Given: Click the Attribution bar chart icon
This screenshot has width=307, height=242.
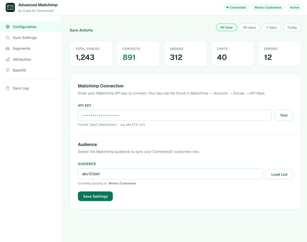Looking at the screenshot, I should [7, 59].
